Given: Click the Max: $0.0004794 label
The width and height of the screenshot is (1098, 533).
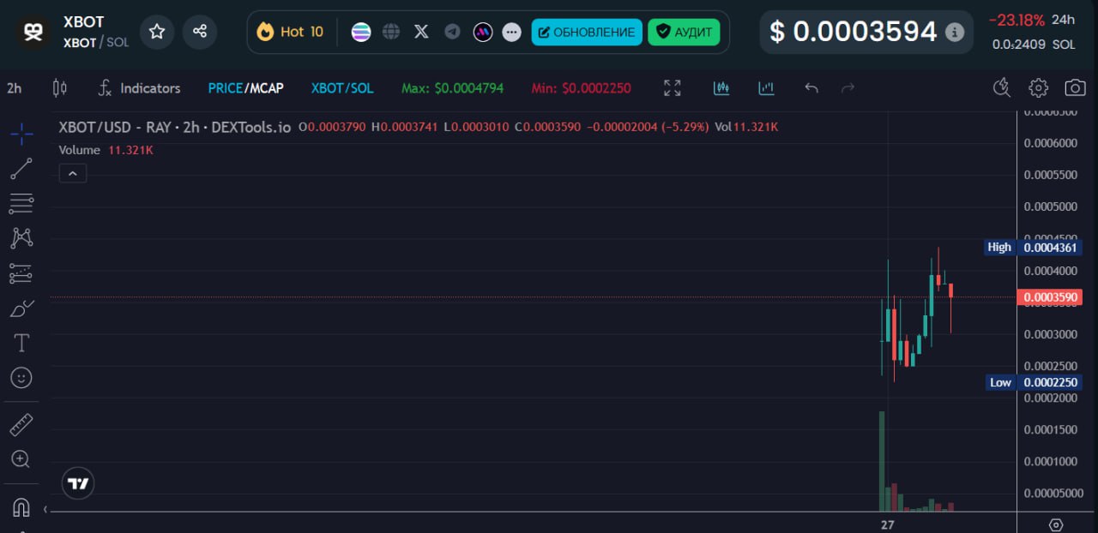Looking at the screenshot, I should point(452,88).
